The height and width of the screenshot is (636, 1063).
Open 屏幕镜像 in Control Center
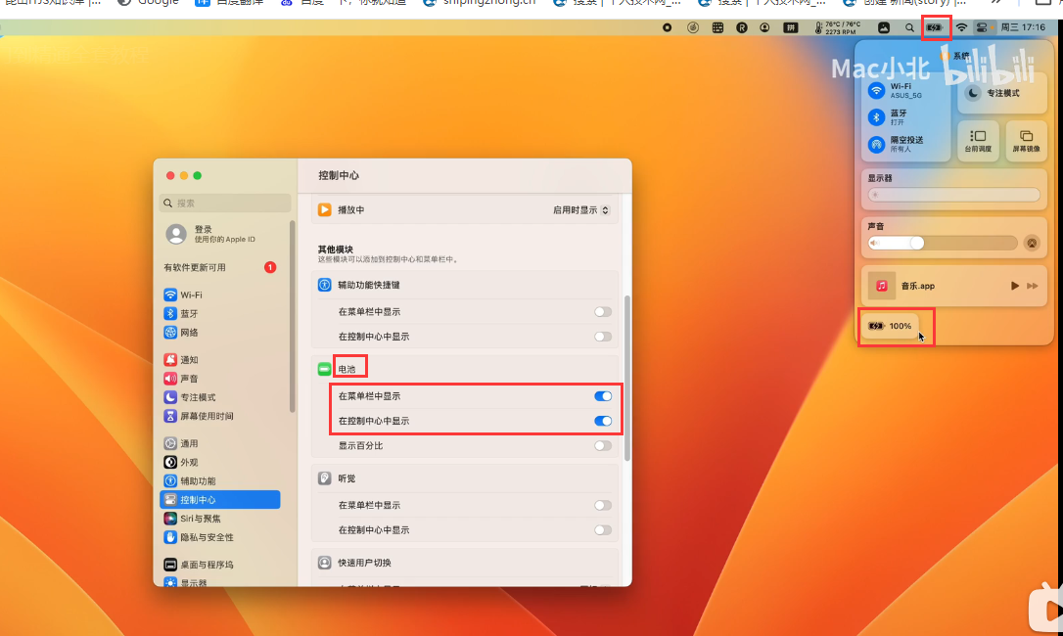coord(1027,141)
